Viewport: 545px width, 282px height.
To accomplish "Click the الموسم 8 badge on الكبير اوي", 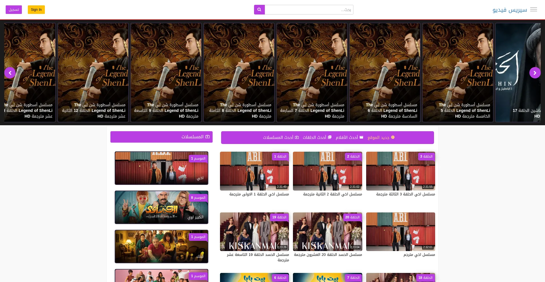I will pos(198,198).
